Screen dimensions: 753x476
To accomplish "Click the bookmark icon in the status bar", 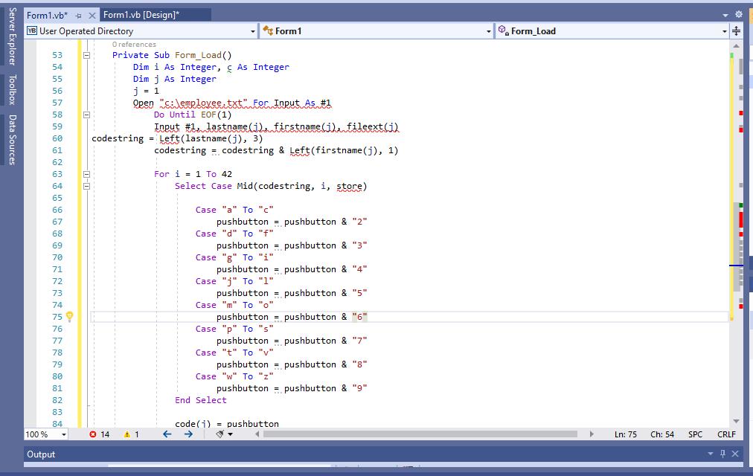I will tap(220, 434).
